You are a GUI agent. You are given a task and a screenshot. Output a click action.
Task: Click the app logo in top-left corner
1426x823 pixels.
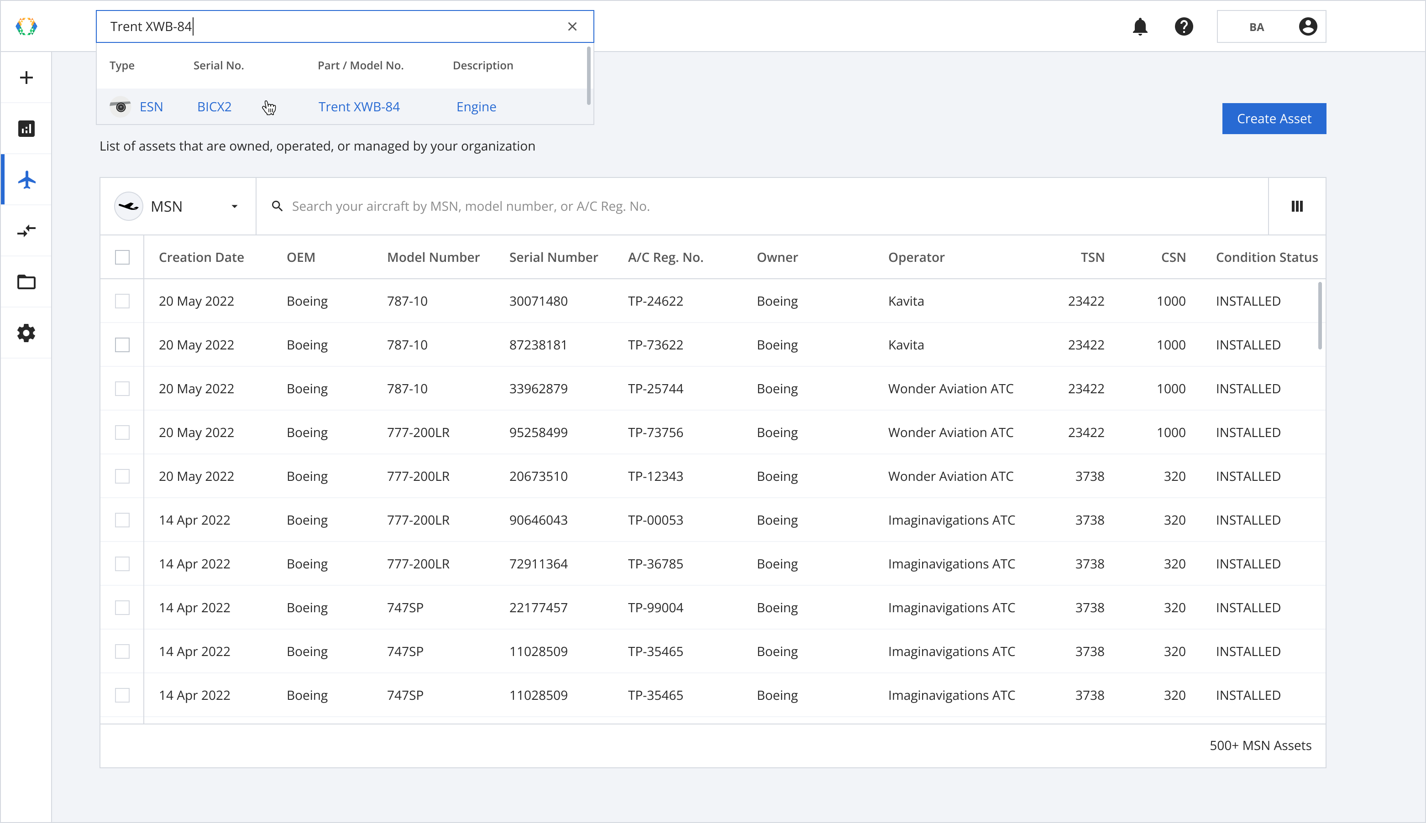(x=26, y=26)
